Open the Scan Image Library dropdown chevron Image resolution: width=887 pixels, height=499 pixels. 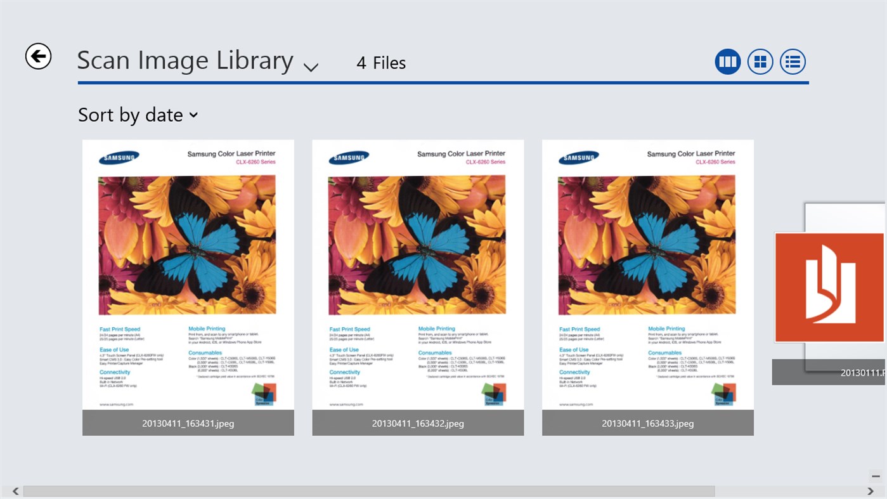[310, 66]
